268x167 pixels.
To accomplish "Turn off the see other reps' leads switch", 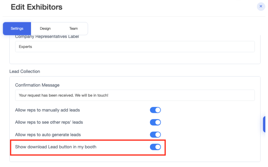I will pos(155,122).
